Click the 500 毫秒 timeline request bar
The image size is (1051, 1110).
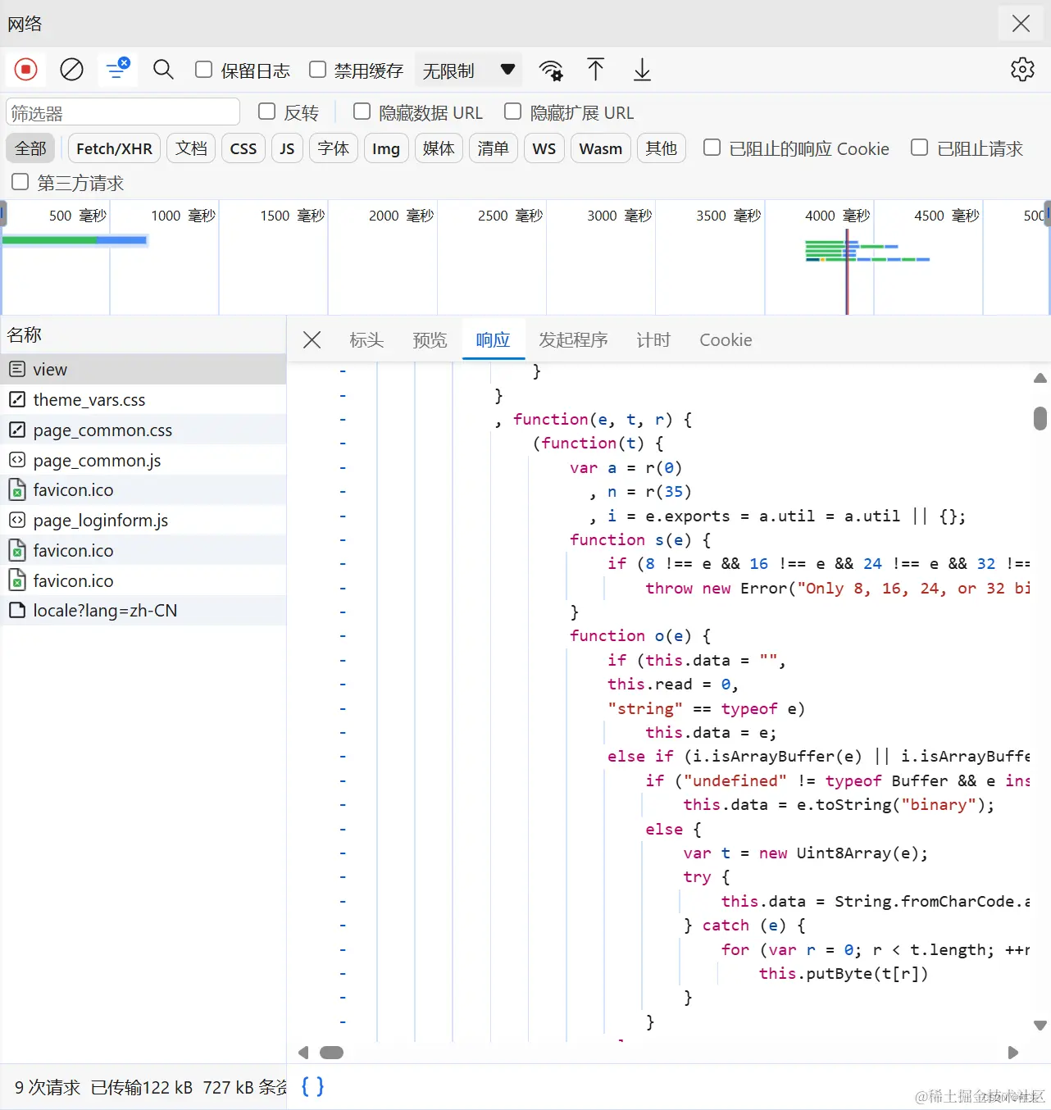(75, 240)
